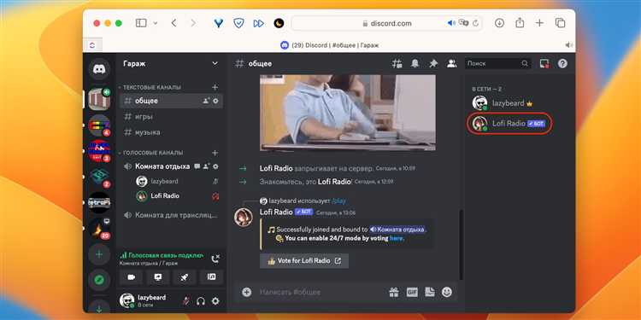This screenshot has width=641, height=320.
Task: Open the sticker picker icon
Action: coord(429,292)
